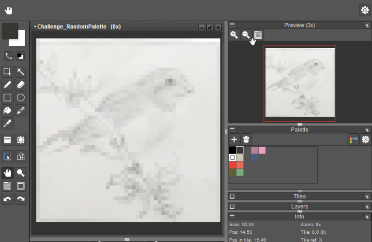Select the Eyedropper color picker tool
The height and width of the screenshot is (242, 372).
click(7, 124)
